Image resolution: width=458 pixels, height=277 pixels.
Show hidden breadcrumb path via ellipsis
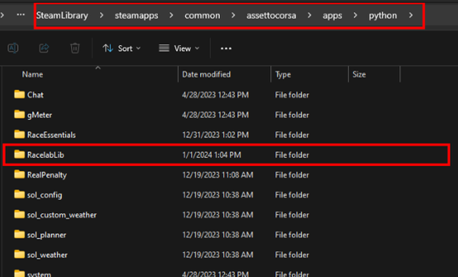(20, 15)
